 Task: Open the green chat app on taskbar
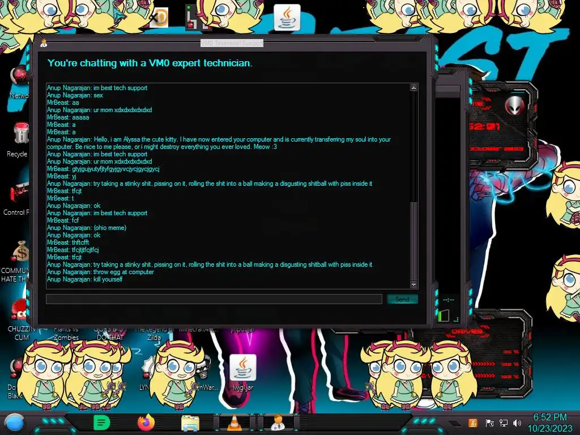tap(102, 423)
